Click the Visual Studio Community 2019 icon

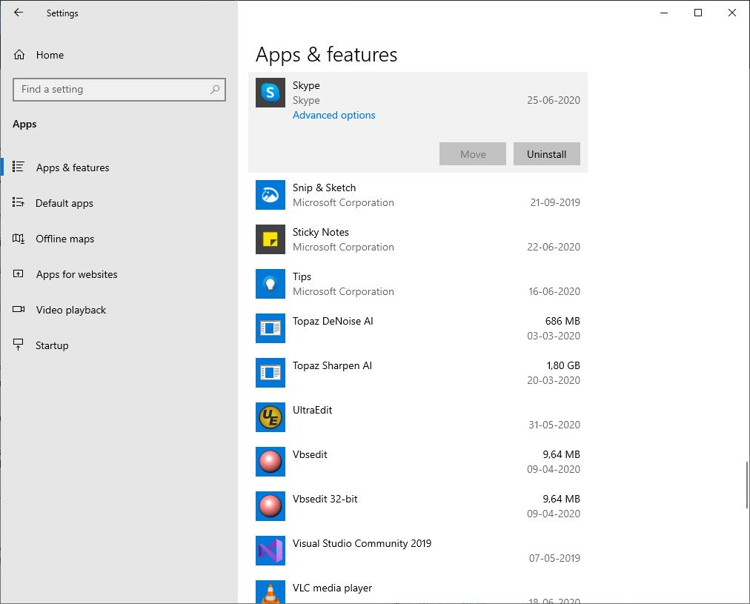271,551
